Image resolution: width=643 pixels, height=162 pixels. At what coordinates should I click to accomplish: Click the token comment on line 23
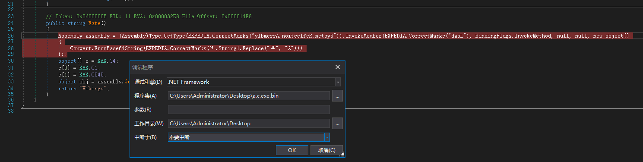(x=149, y=16)
